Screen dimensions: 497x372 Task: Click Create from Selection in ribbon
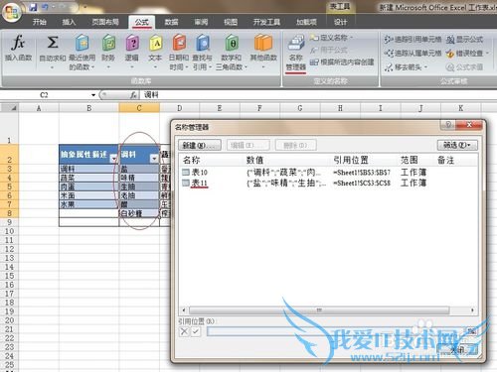[x=342, y=62]
